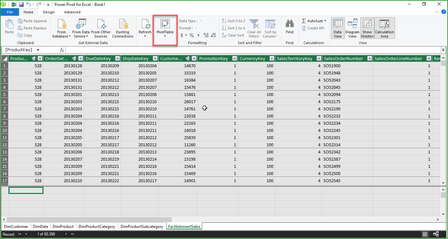Open the DimProductSubcategory table tab
This screenshot has width=448, height=239.
coord(142,226)
